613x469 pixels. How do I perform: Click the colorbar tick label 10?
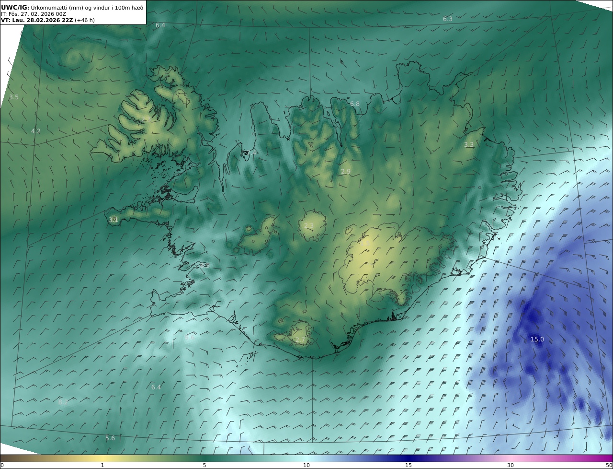[x=306, y=465]
